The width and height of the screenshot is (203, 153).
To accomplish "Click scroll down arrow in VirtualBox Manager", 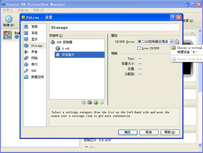I will tap(200, 145).
